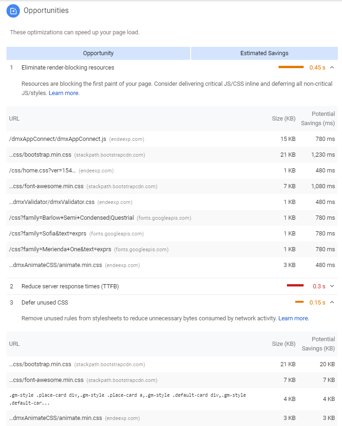The width and height of the screenshot is (342, 426).
Task: Collapse the Eliminate render-blocking resources chevron
Action: [x=332, y=68]
